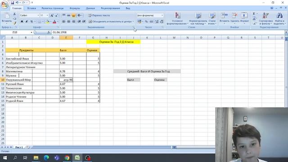Open font size 11 dropdown
Screen dimensions: 288x162
pos(47,15)
